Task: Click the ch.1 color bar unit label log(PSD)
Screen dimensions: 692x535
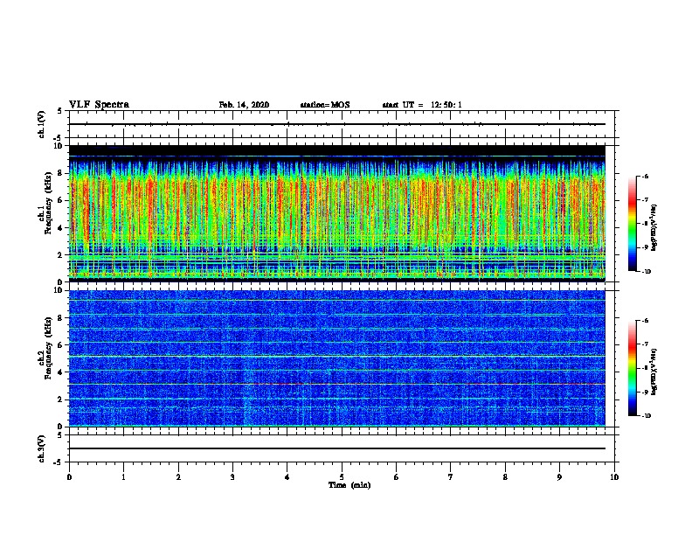Action: (654, 227)
